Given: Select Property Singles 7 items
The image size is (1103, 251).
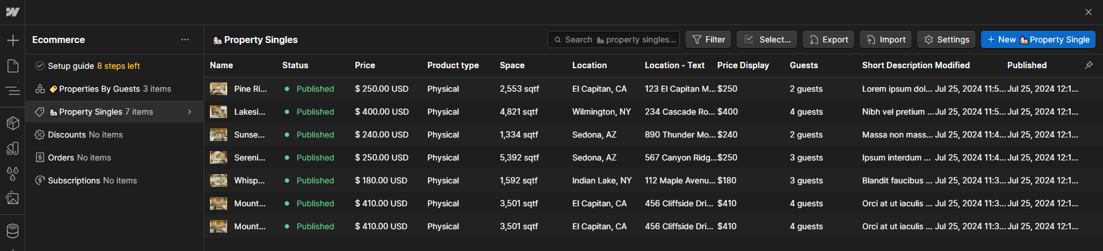Looking at the screenshot, I should tap(114, 112).
